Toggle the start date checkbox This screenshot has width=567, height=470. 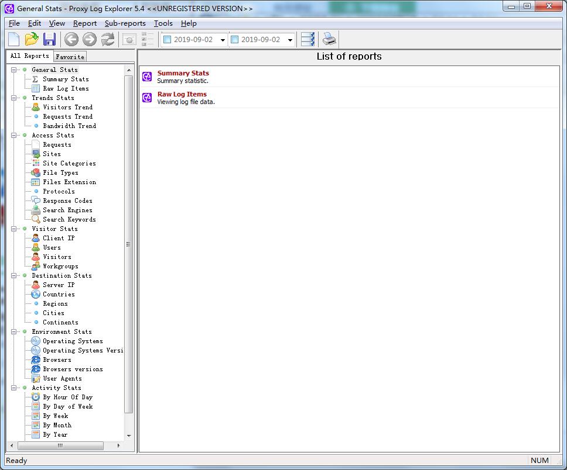(x=167, y=39)
